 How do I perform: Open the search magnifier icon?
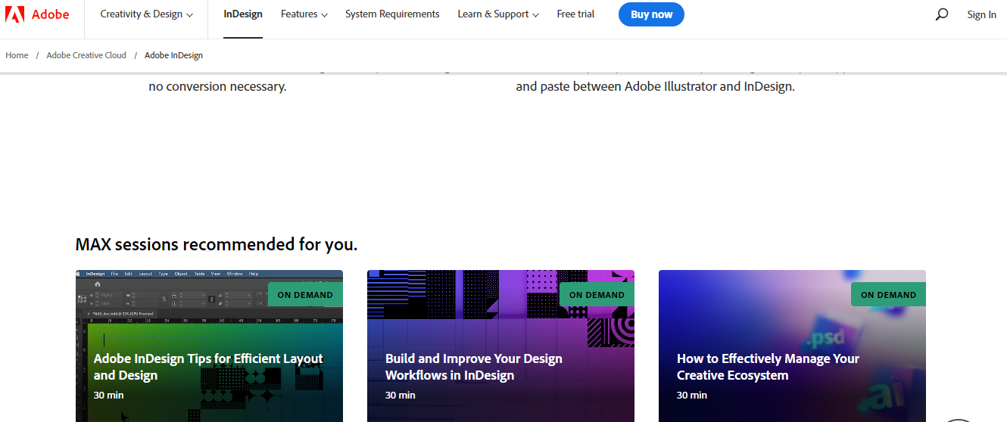(942, 14)
